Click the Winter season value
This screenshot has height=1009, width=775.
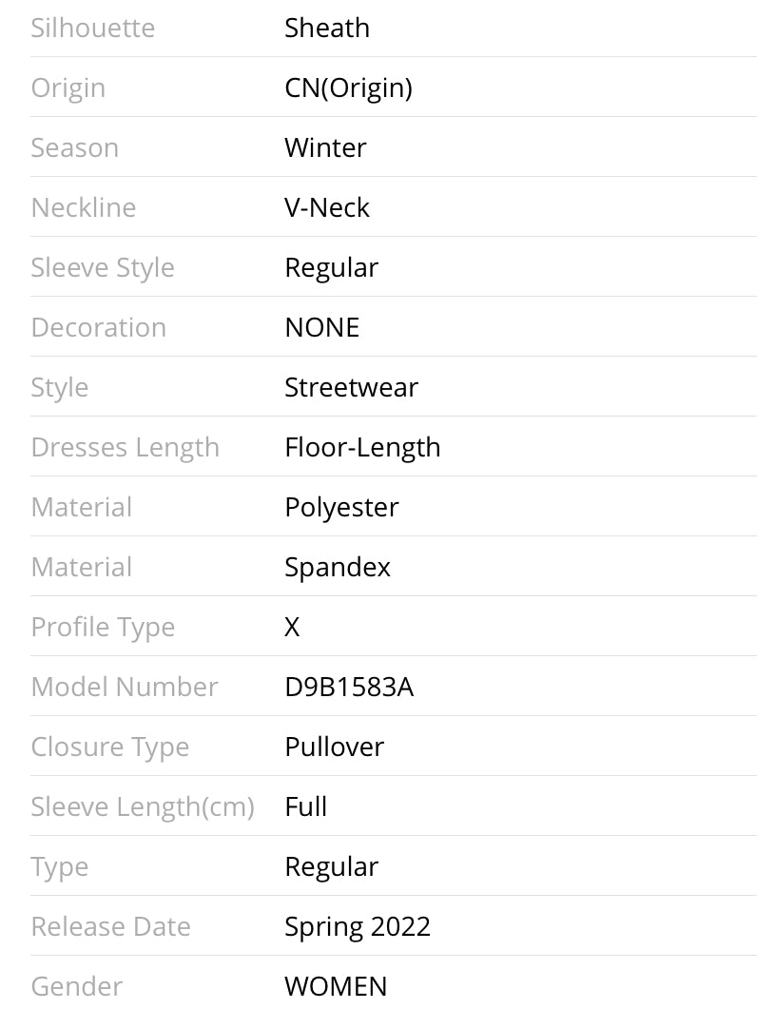pyautogui.click(x=325, y=147)
